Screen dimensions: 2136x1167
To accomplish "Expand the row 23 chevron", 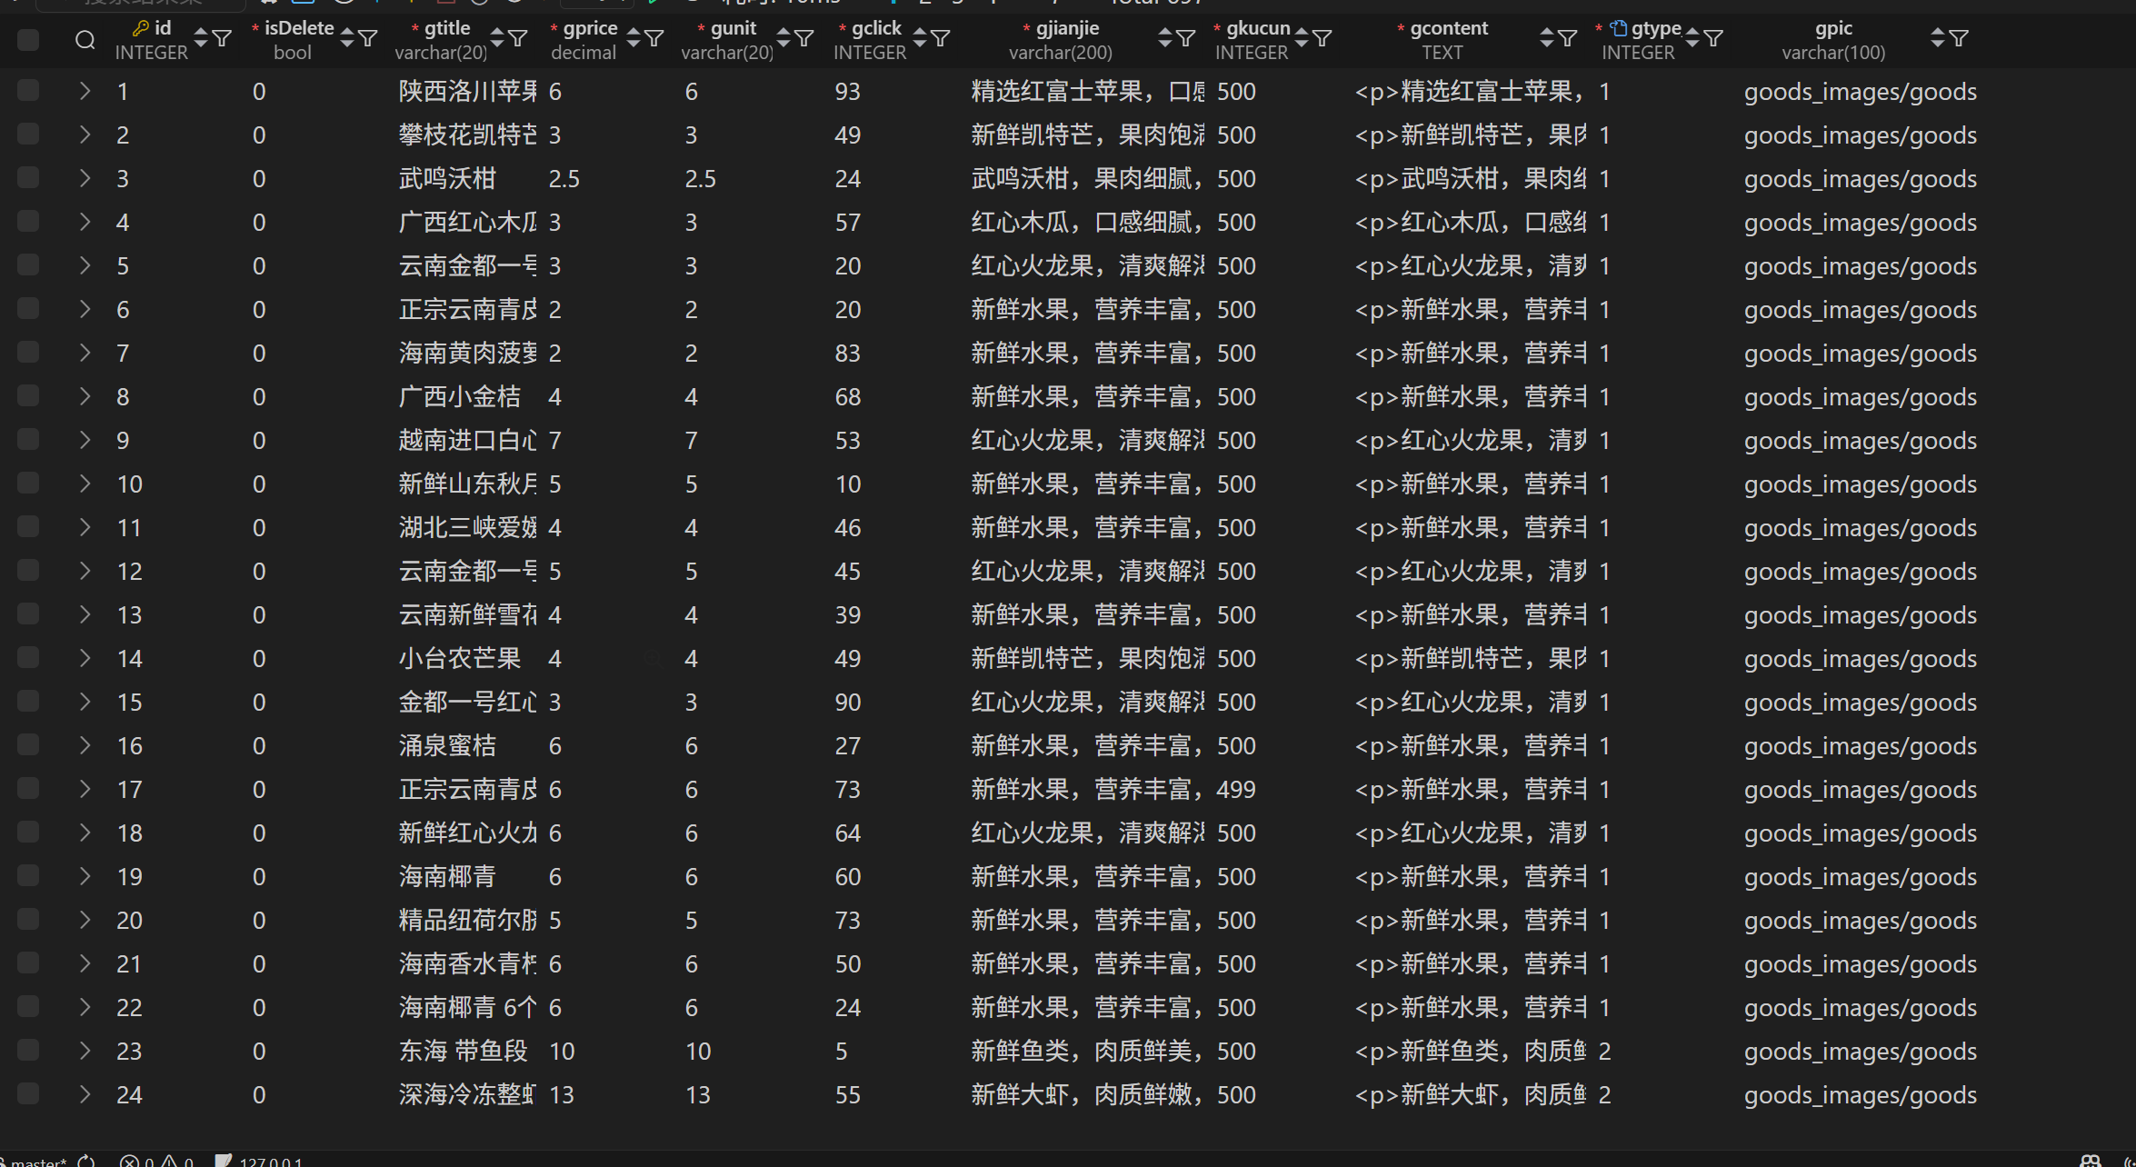I will (x=85, y=1051).
